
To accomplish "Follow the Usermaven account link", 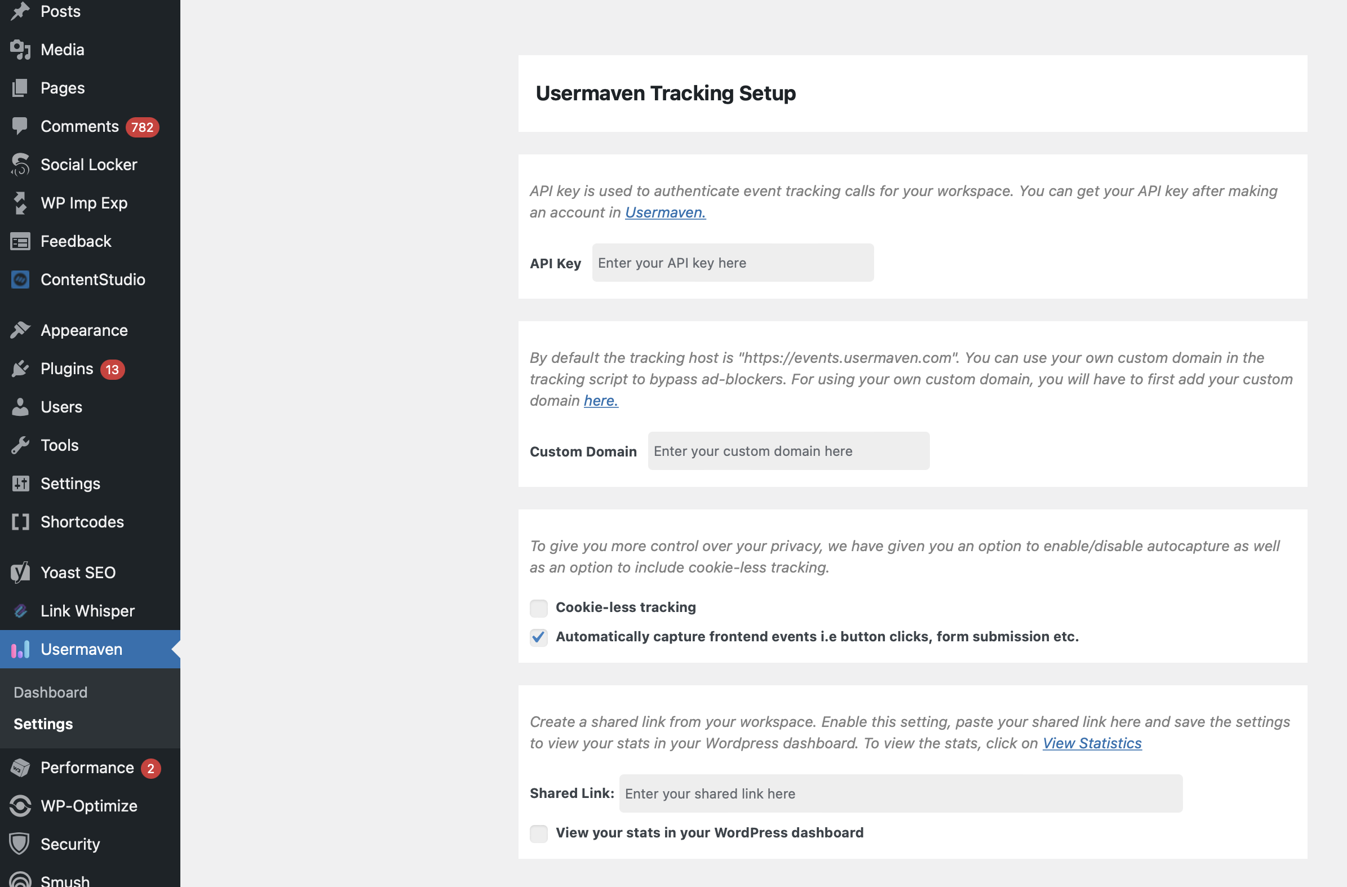I will [x=665, y=213].
